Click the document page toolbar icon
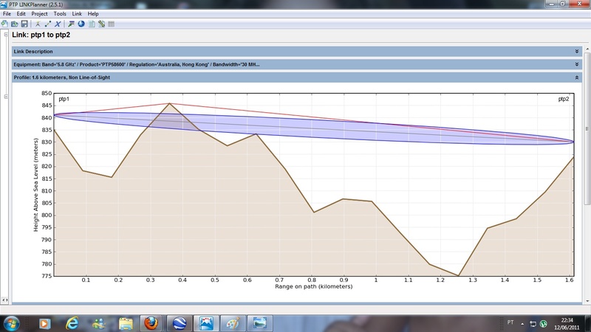The image size is (591, 332). pos(92,24)
